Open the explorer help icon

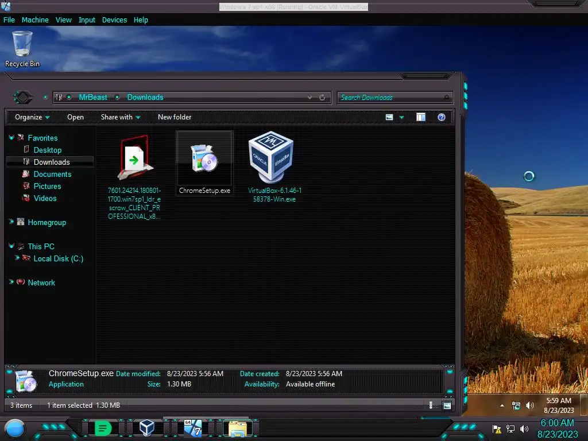442,117
